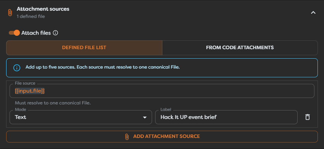The width and height of the screenshot is (324, 149).
Task: Click Add Attachment Source button
Action: [x=162, y=136]
